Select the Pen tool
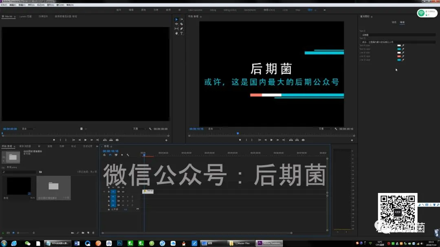The height and width of the screenshot is (247, 440). tap(182, 28)
